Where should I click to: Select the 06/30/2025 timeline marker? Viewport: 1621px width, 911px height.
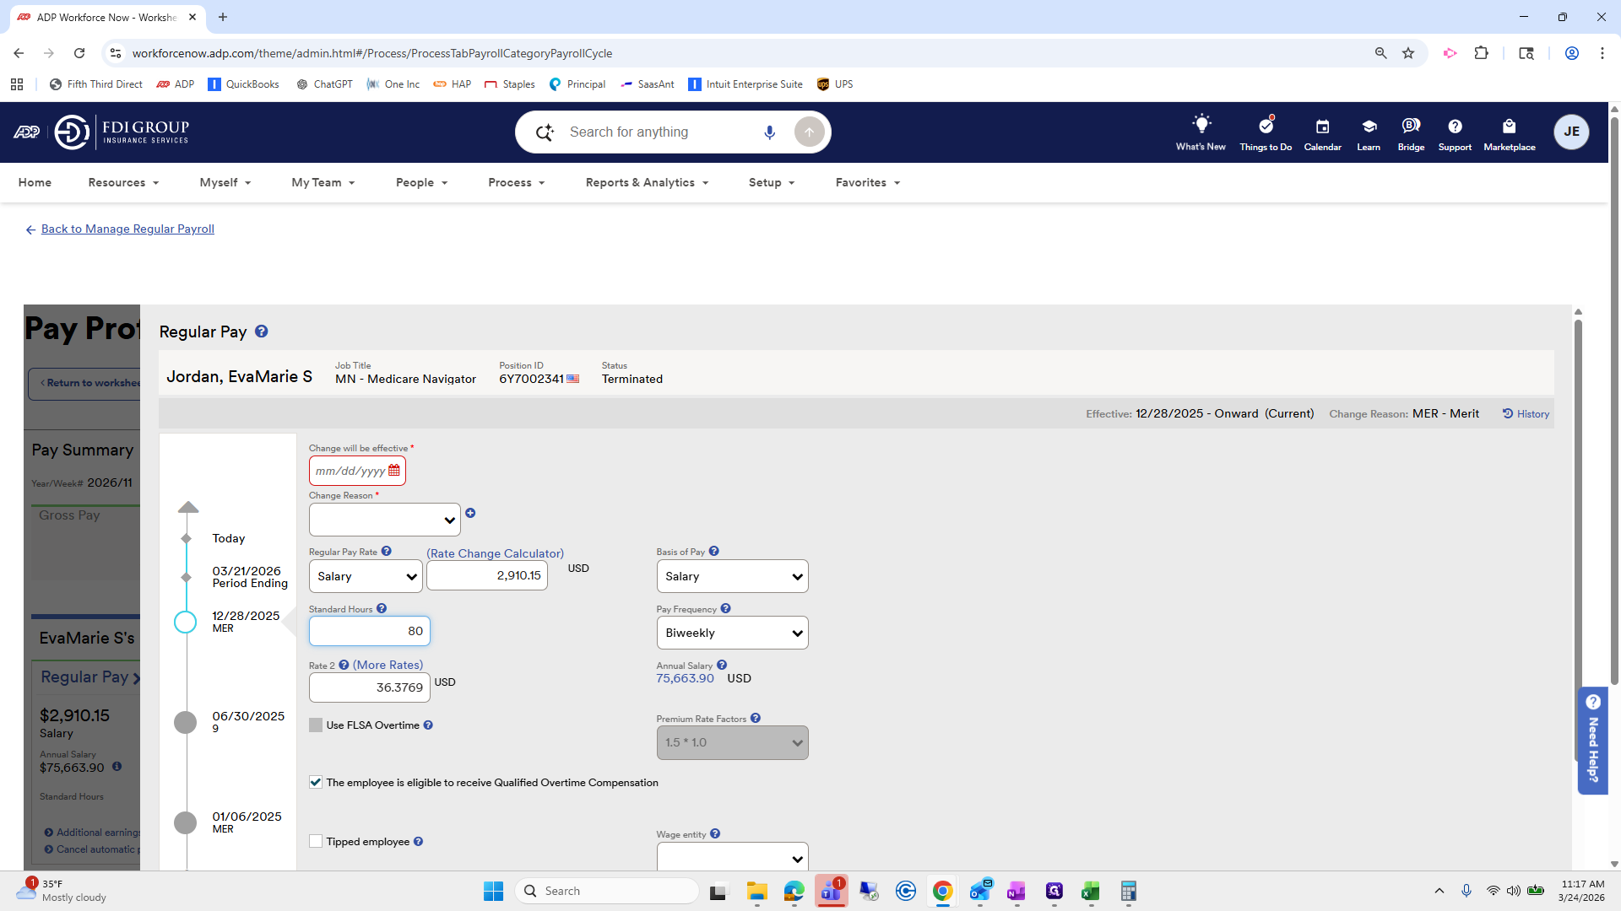pyautogui.click(x=186, y=722)
